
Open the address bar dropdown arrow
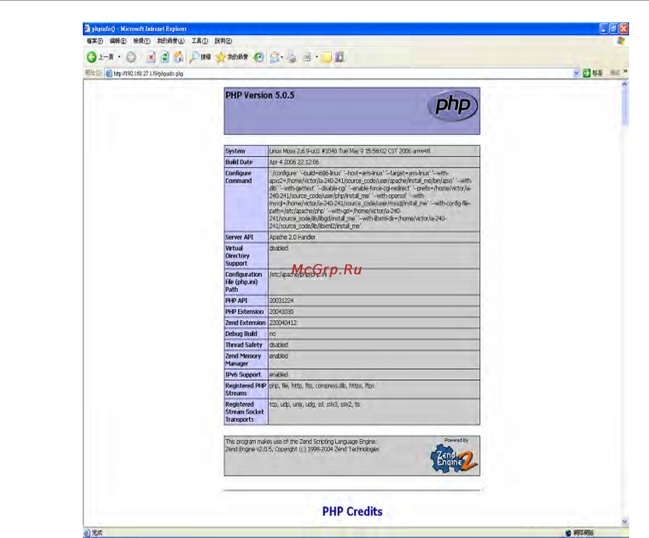[x=576, y=73]
